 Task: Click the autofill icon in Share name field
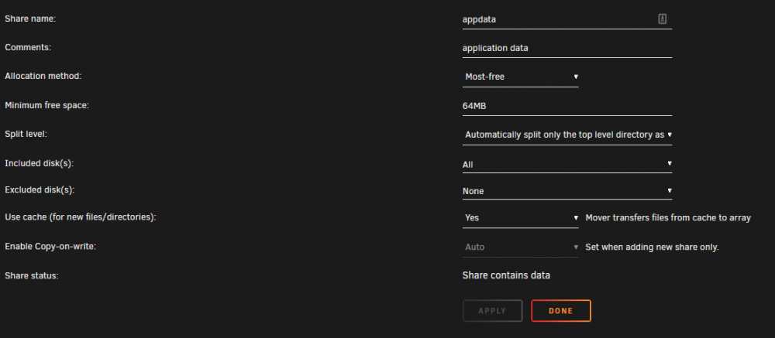coord(663,19)
